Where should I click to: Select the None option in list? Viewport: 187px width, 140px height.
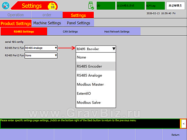81,57
